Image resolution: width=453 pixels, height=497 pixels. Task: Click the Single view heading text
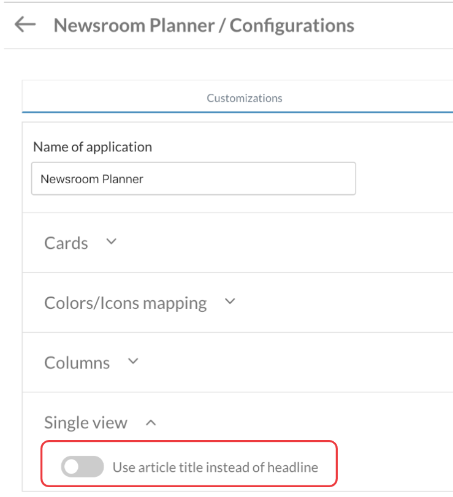point(86,423)
